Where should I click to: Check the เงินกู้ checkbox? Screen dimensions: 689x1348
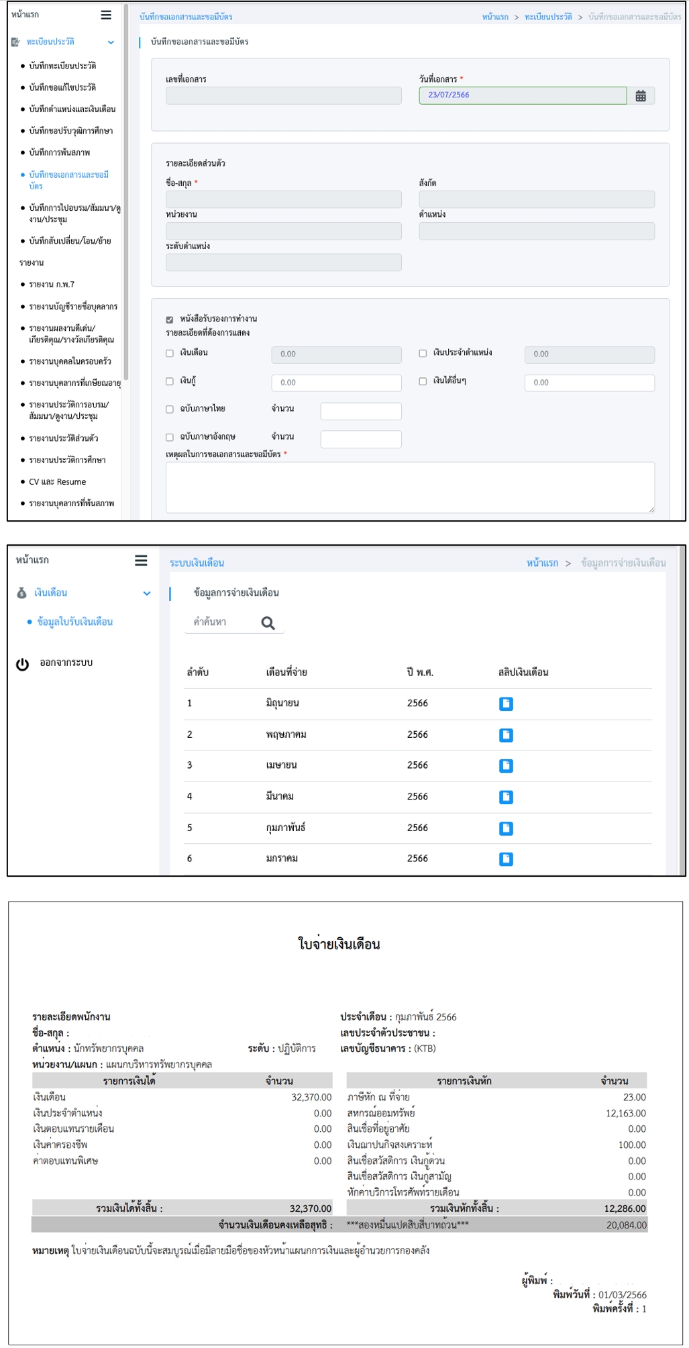[x=169, y=381]
